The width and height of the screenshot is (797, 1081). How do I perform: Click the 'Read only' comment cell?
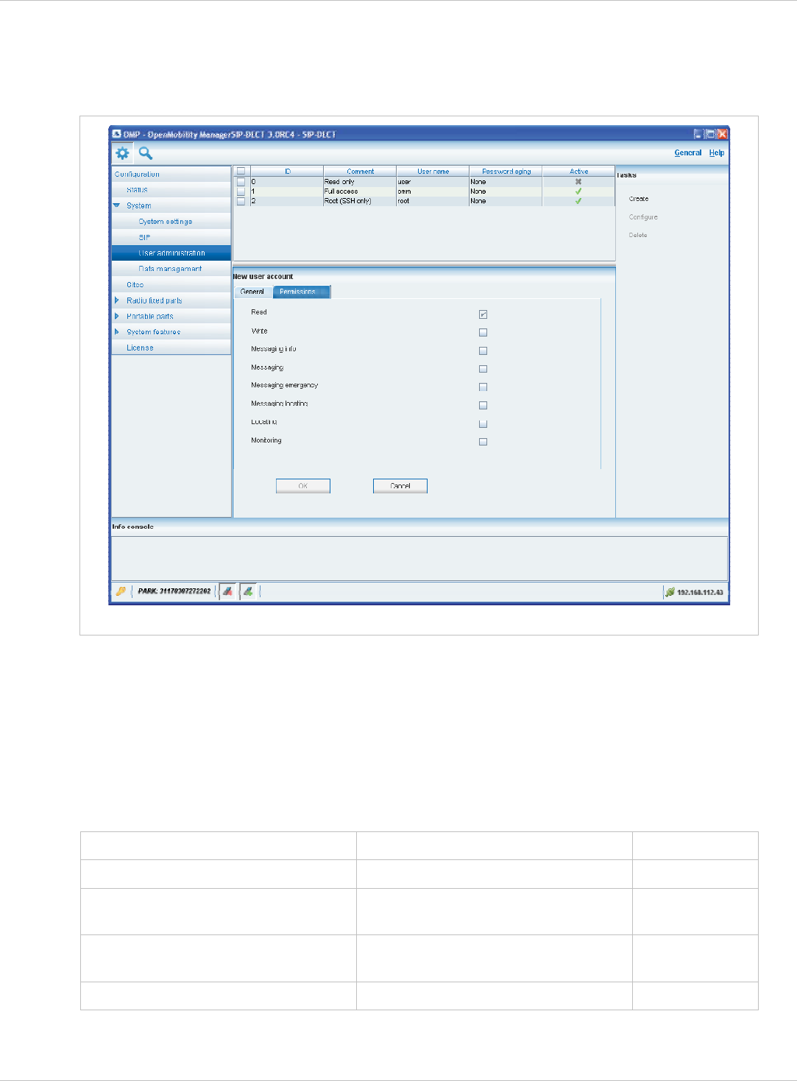(x=360, y=181)
